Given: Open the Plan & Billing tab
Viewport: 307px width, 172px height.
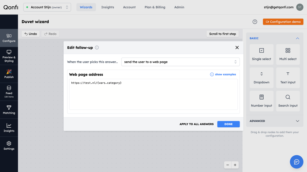Looking at the screenshot, I should 155,7.
